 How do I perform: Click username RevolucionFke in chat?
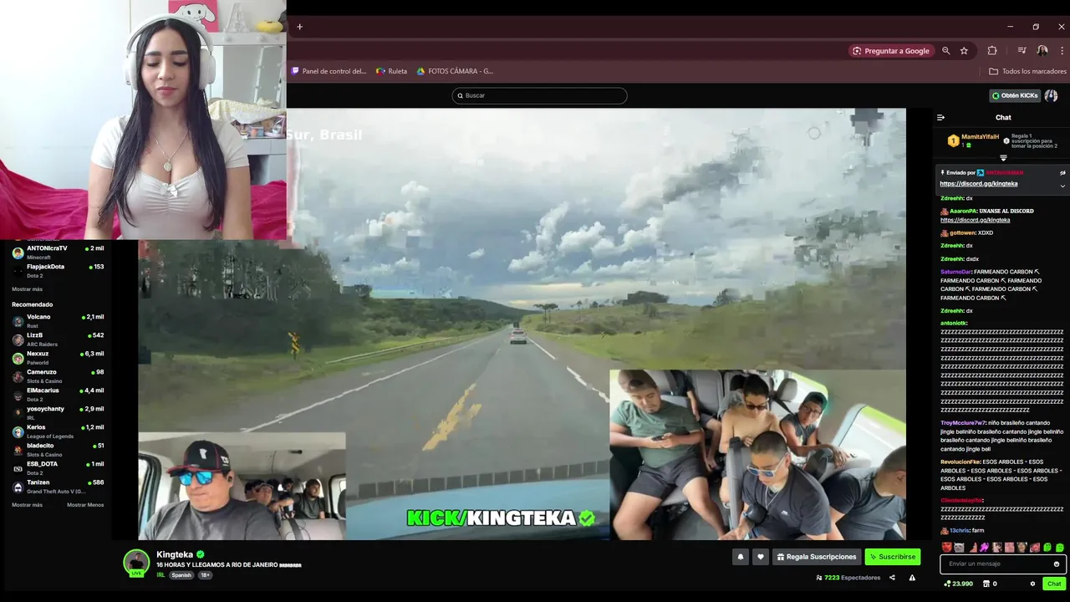click(960, 462)
